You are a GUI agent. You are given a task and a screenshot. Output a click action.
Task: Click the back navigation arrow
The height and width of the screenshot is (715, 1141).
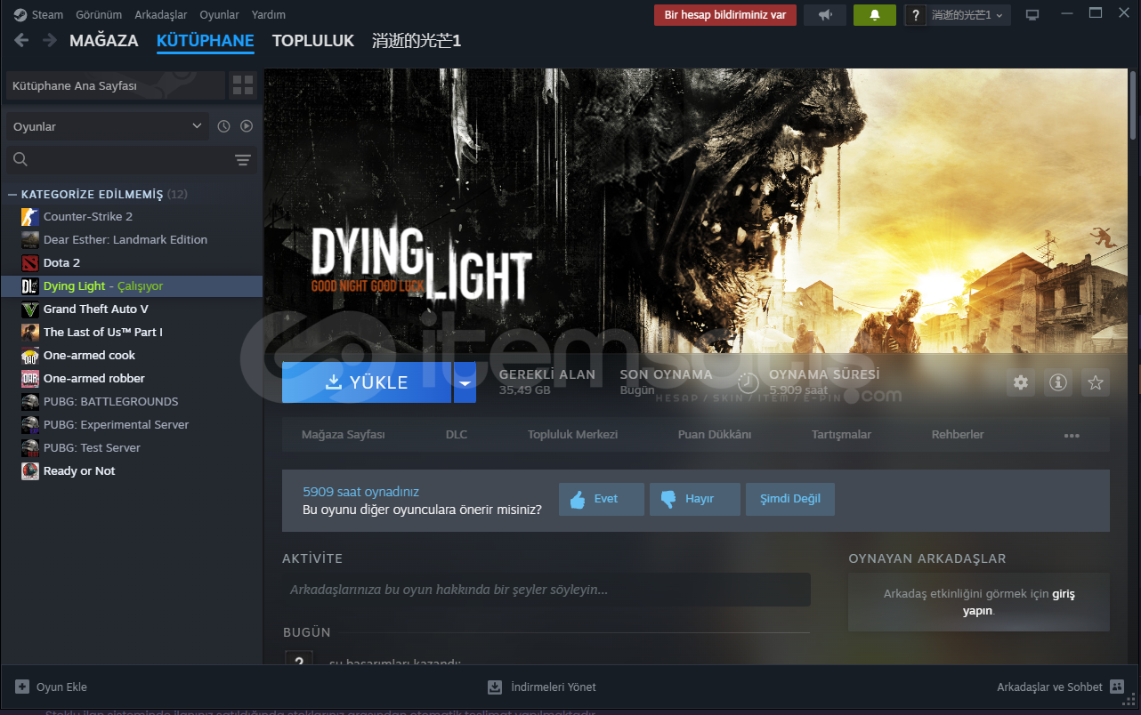point(21,41)
